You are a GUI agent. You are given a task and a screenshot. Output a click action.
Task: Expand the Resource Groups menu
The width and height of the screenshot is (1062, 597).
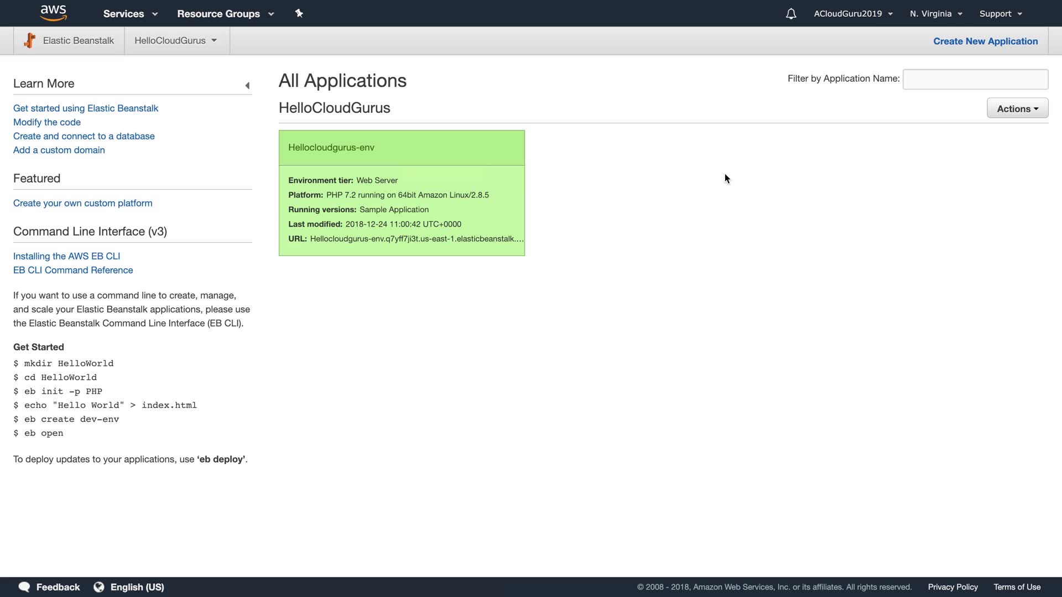click(225, 14)
